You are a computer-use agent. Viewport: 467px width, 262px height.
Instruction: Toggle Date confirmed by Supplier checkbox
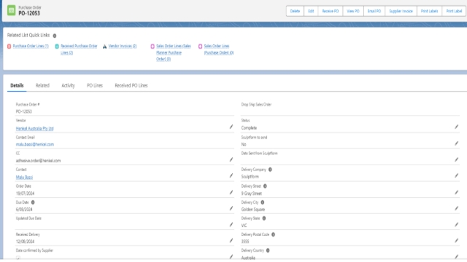[18, 258]
